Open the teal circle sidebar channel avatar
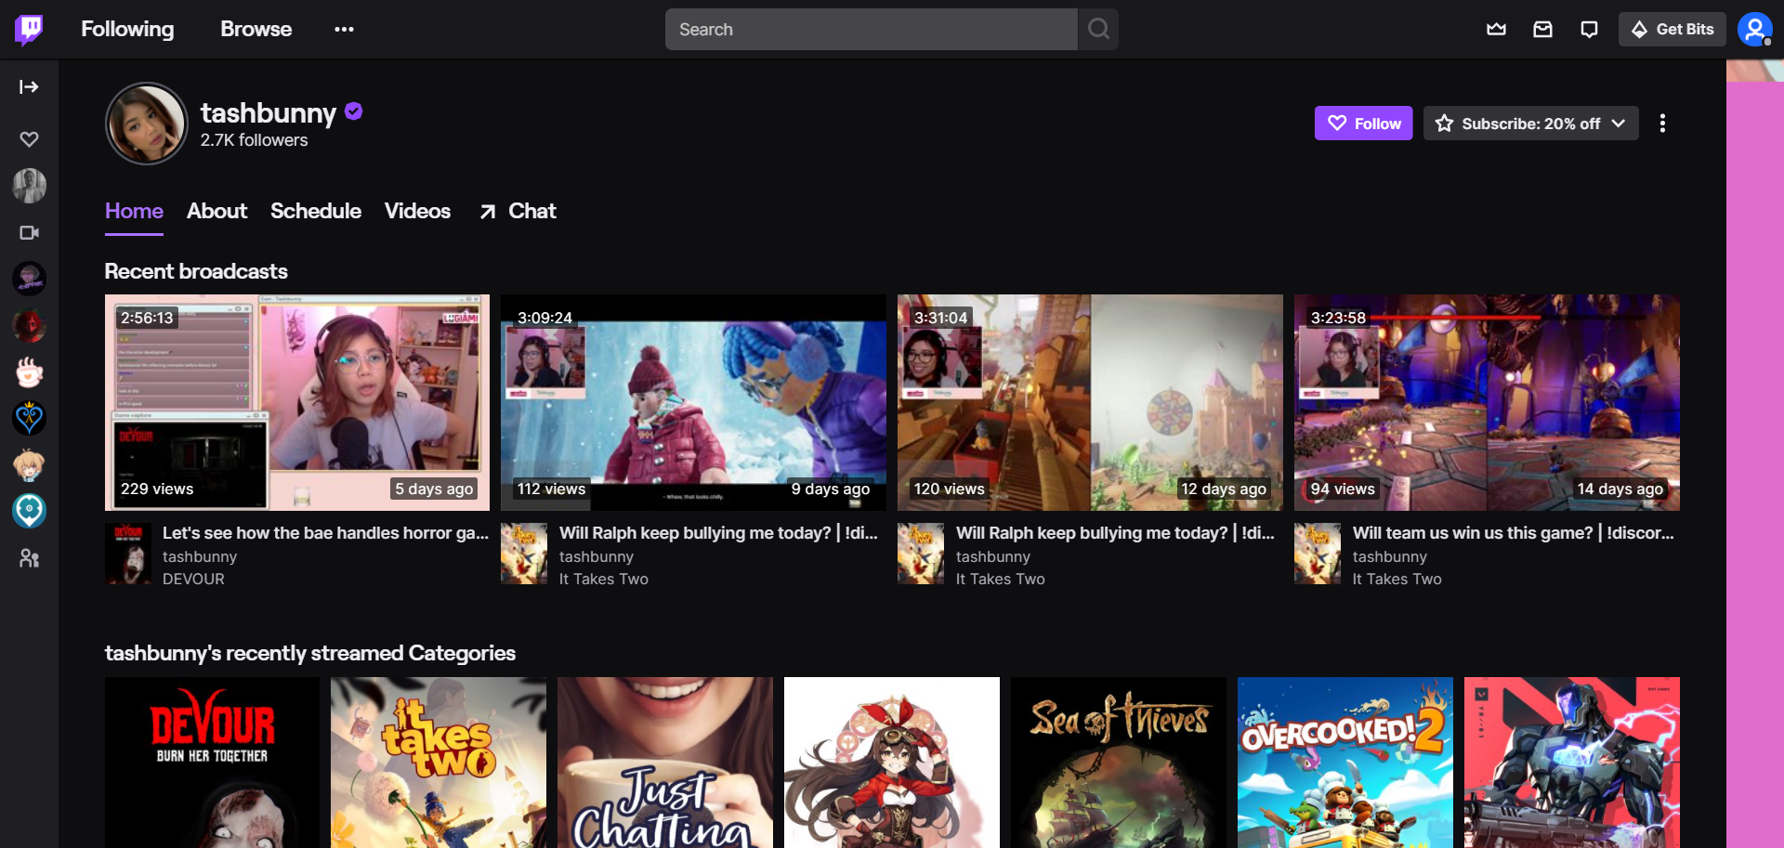Image resolution: width=1784 pixels, height=848 pixels. [x=29, y=511]
